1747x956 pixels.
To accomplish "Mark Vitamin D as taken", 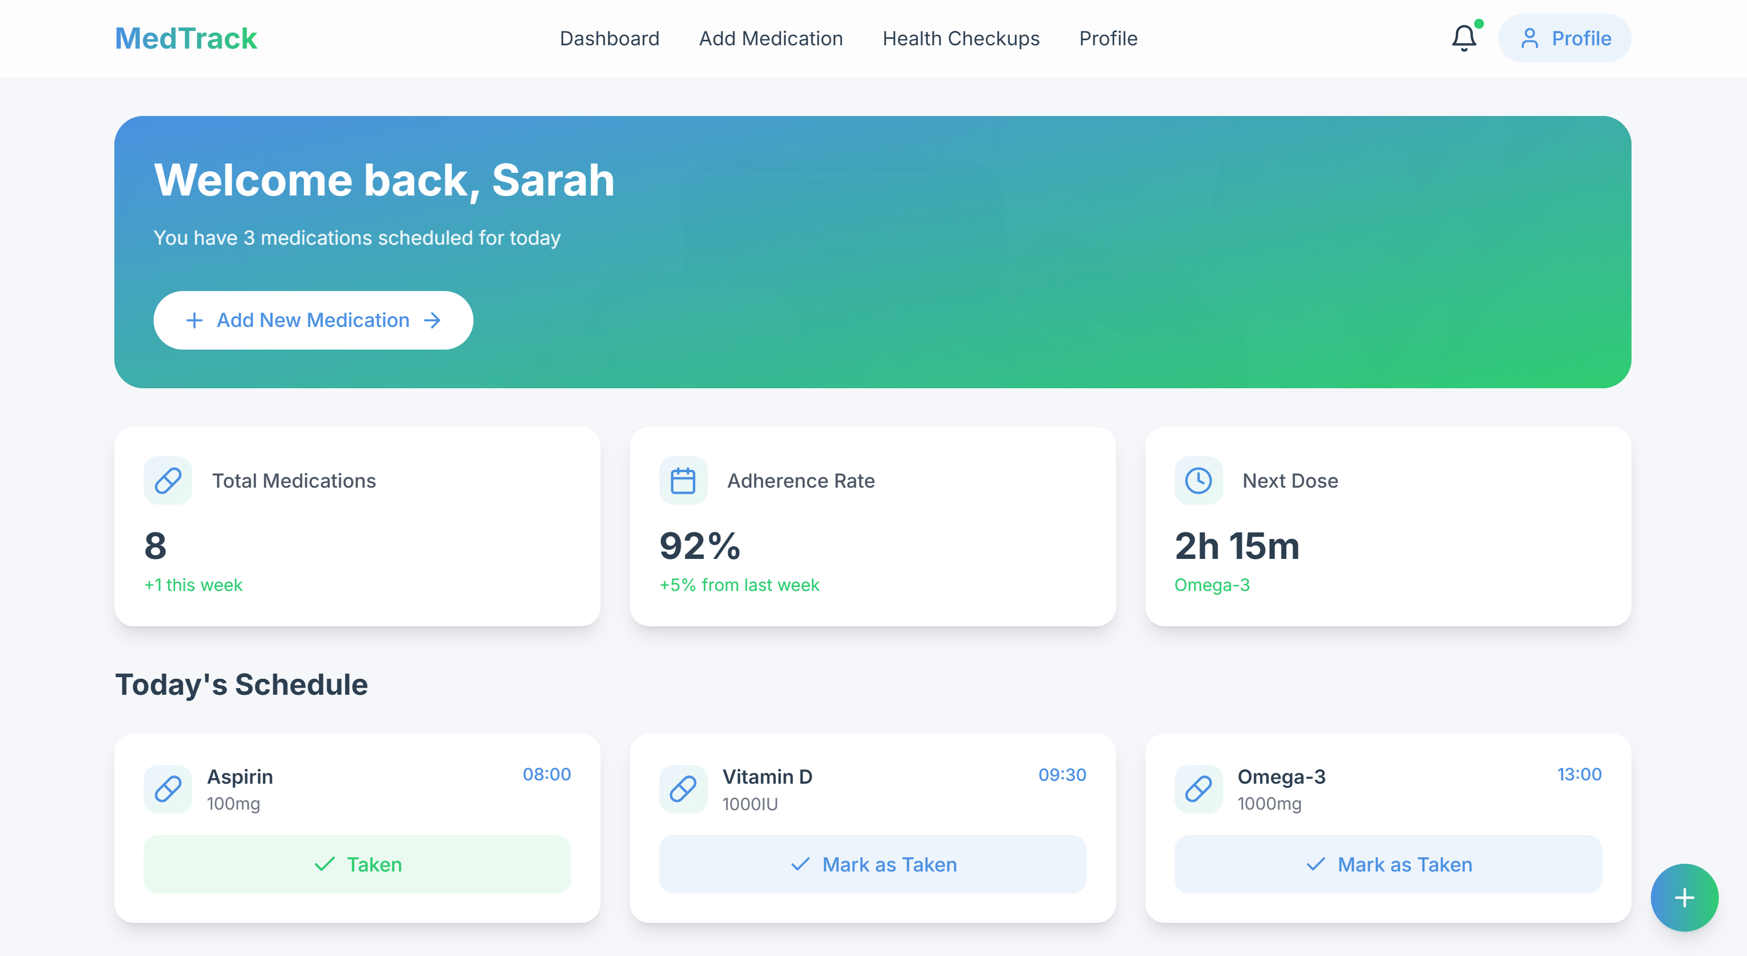I will [872, 864].
